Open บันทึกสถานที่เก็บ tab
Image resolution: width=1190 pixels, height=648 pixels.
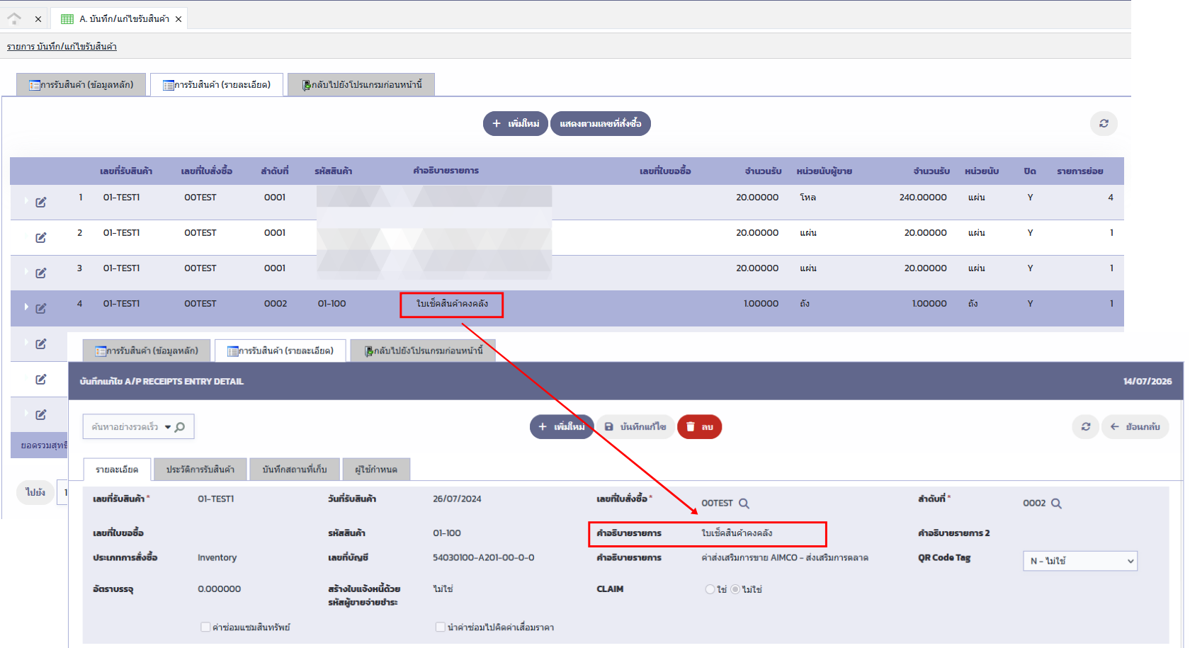295,470
